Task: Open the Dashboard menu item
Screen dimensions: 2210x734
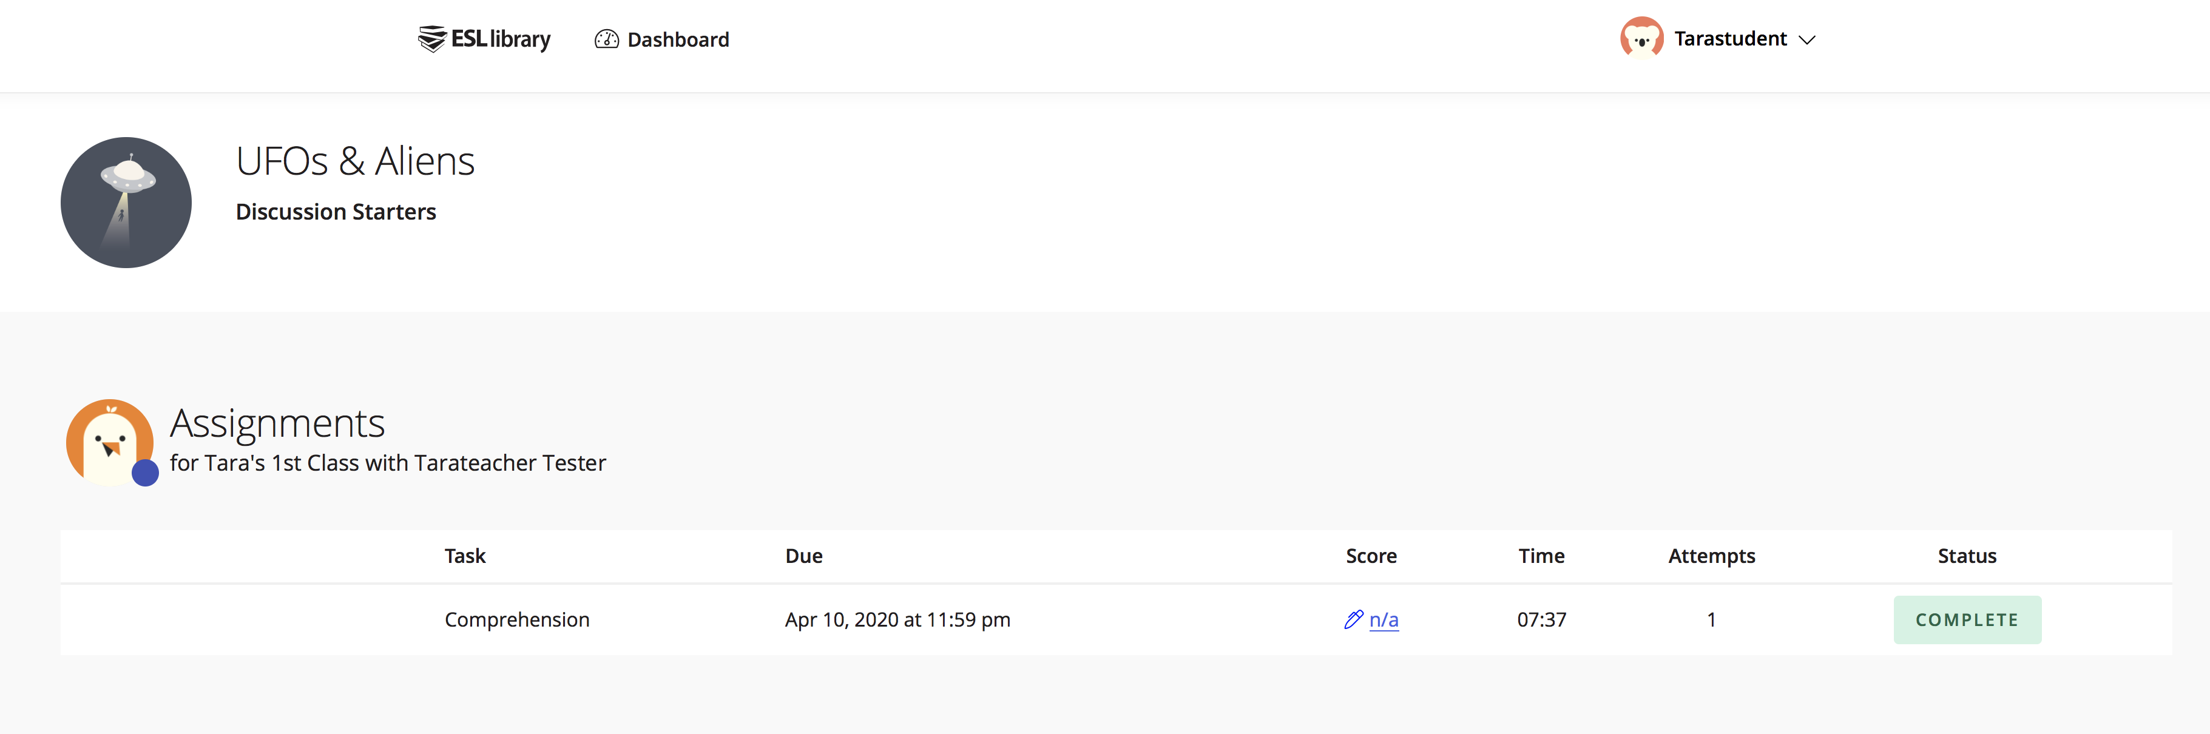Action: (x=661, y=39)
